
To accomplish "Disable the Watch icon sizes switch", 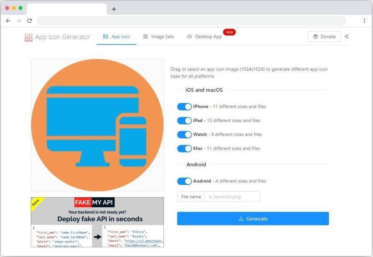I will tap(184, 134).
